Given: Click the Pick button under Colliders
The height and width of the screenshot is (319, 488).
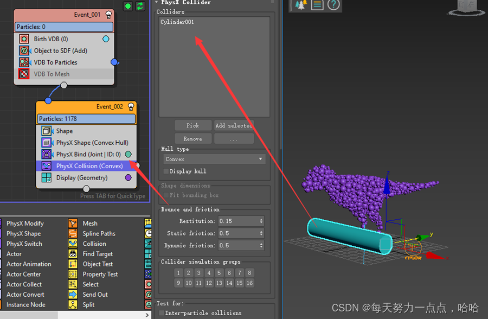Looking at the screenshot, I should (192, 125).
